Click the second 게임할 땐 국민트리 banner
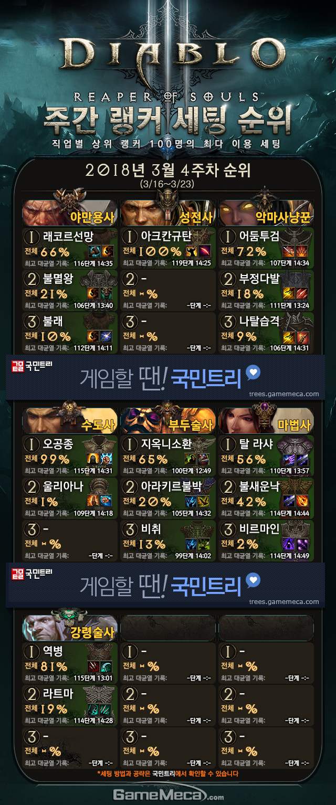This screenshot has width=336, height=805. coord(165,585)
